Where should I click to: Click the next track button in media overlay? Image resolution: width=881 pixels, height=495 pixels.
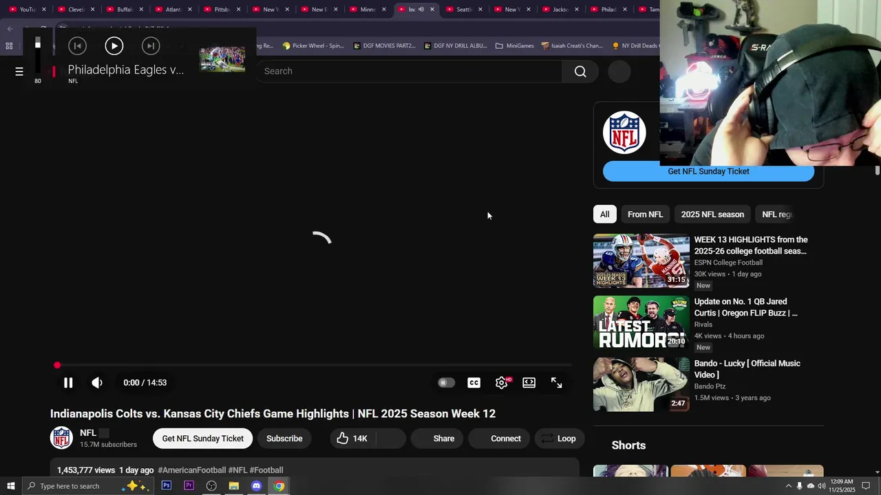[x=151, y=46]
